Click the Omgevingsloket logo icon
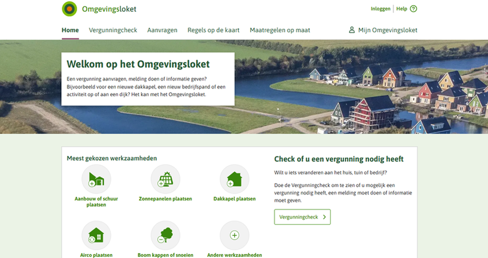 point(69,9)
